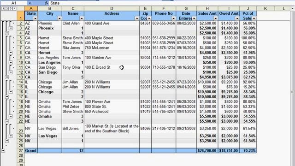
Task: Select the 400 E Broad St cell
Action: point(112,67)
